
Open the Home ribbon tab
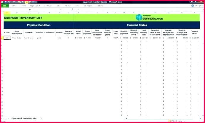(14, 6)
